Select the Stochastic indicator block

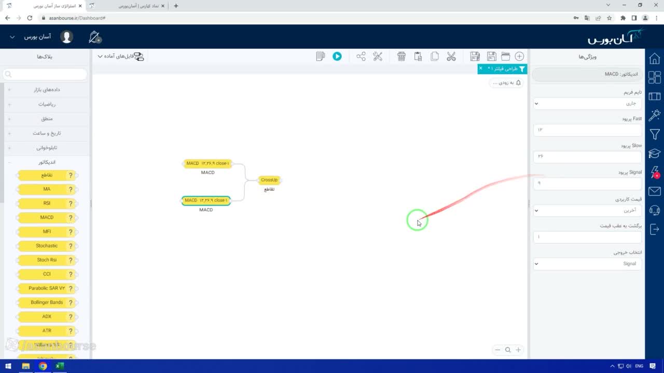[47, 246]
